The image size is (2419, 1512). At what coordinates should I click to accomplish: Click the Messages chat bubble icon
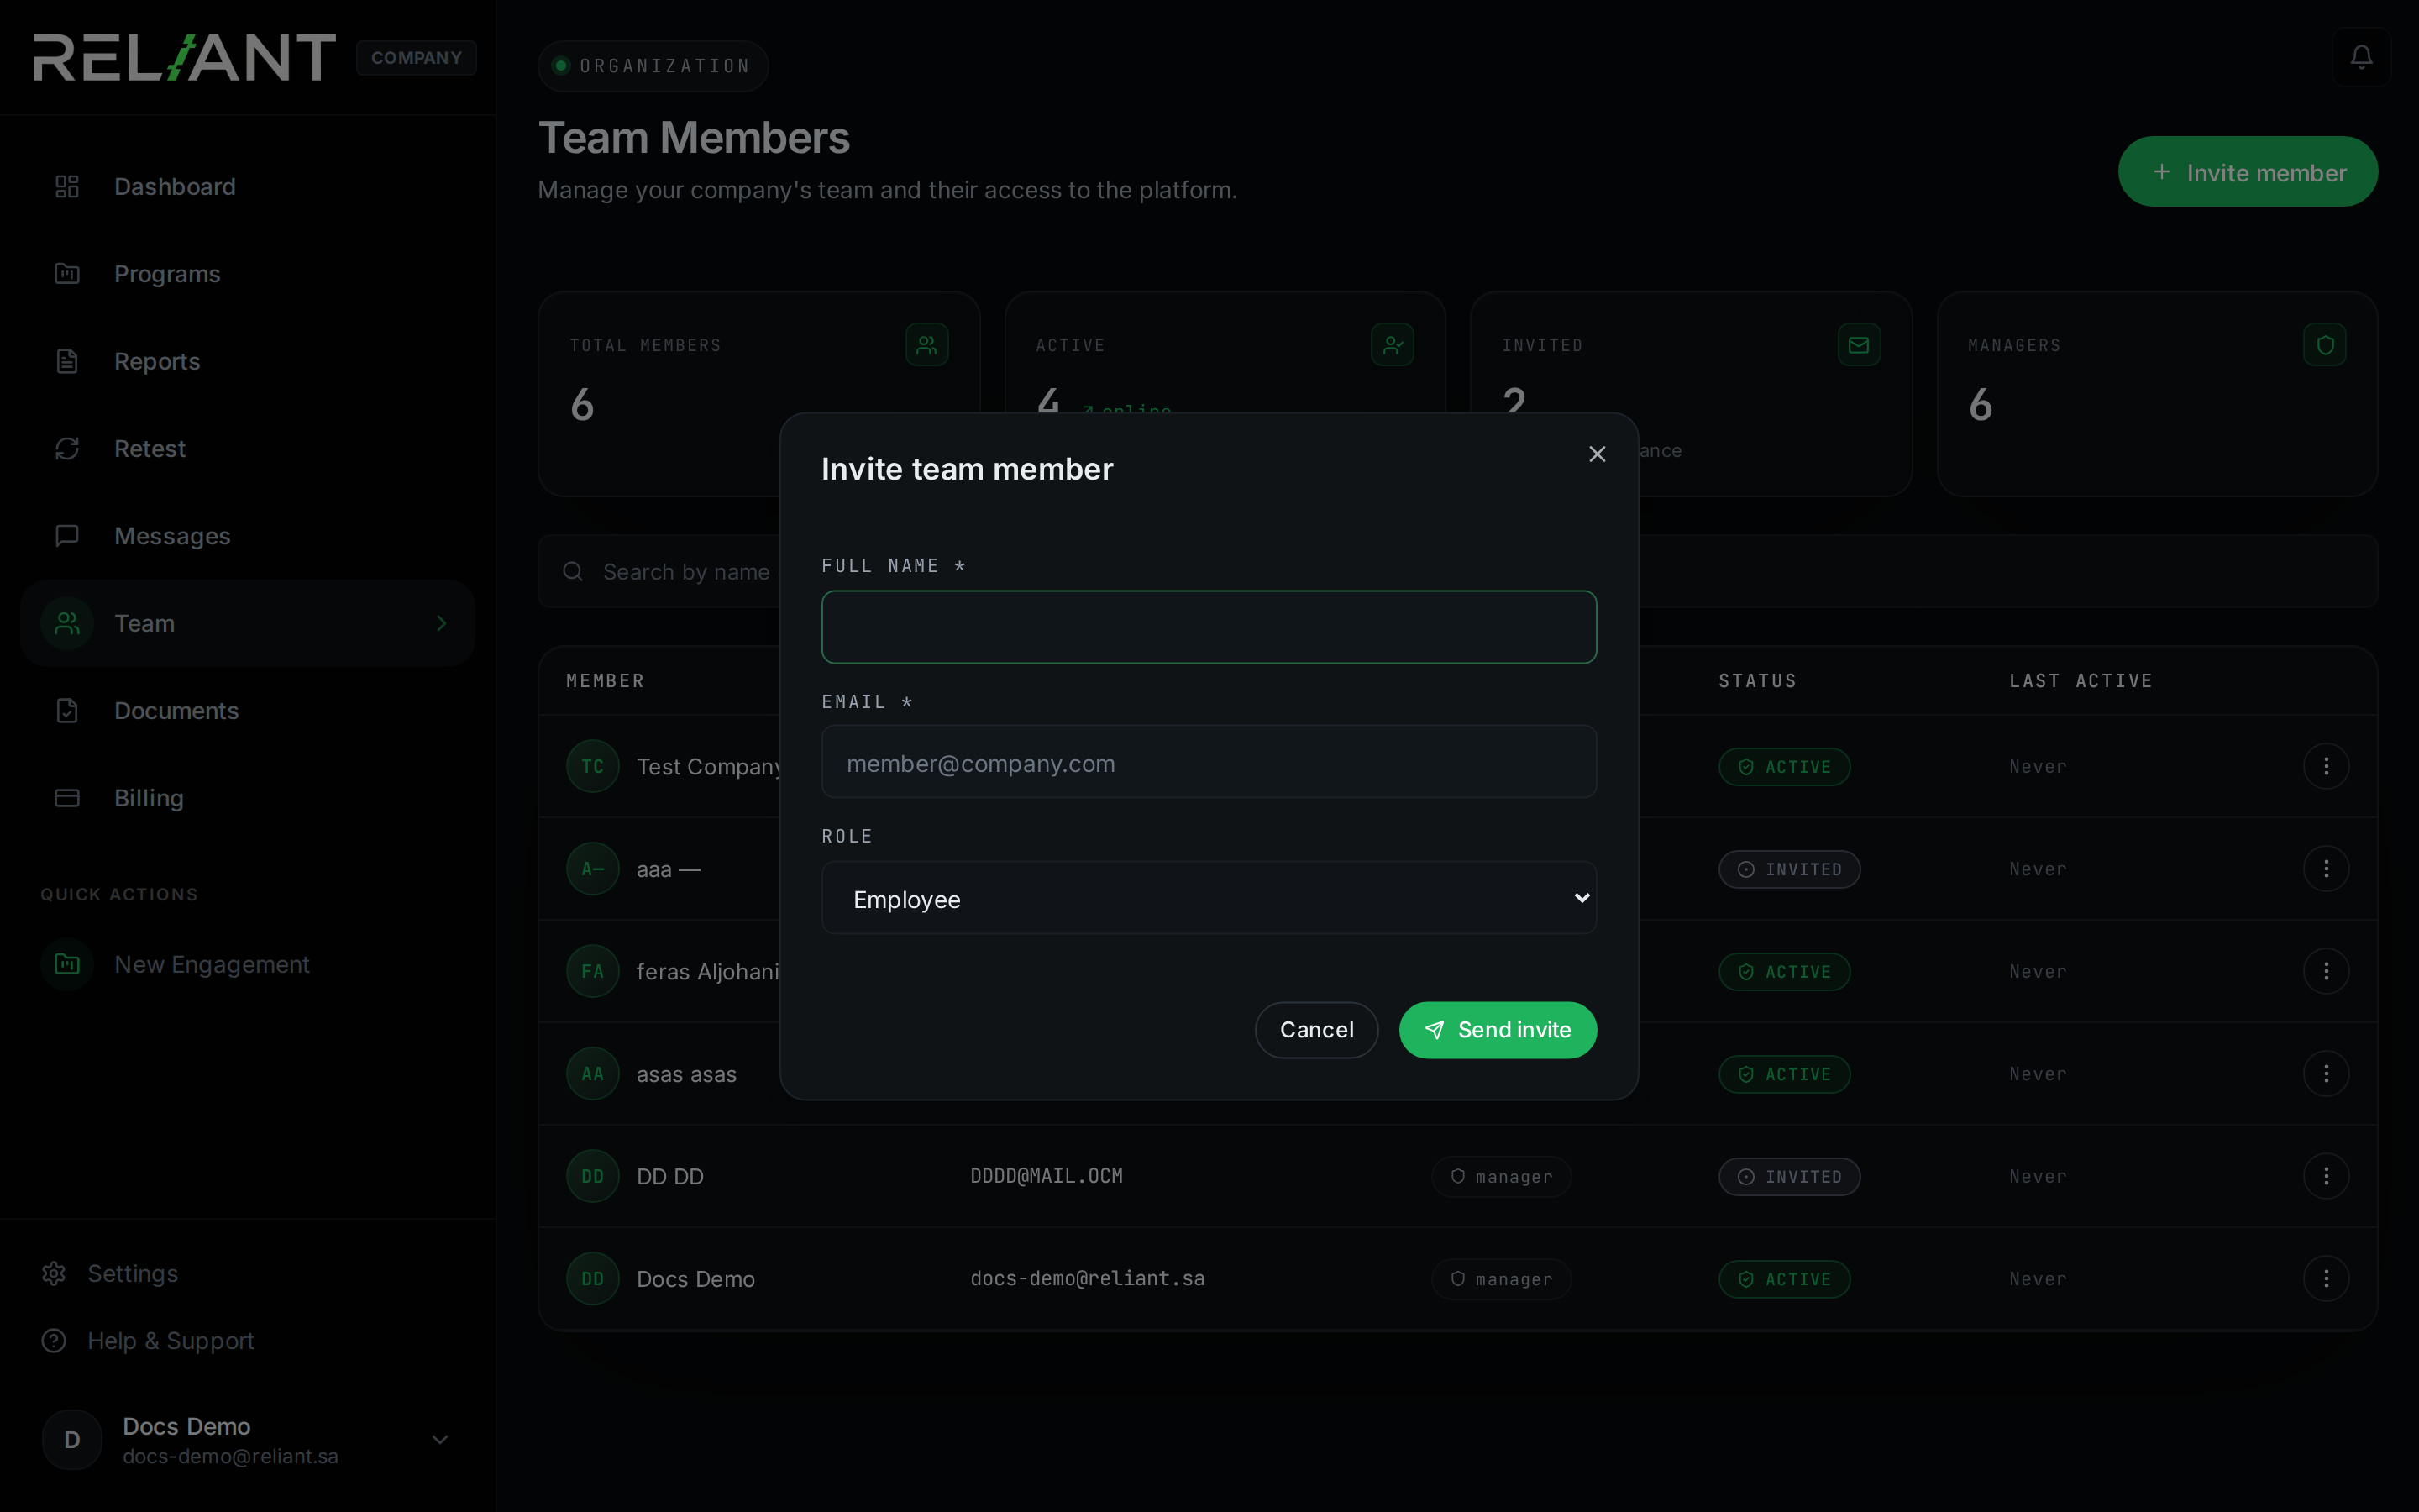pyautogui.click(x=67, y=536)
